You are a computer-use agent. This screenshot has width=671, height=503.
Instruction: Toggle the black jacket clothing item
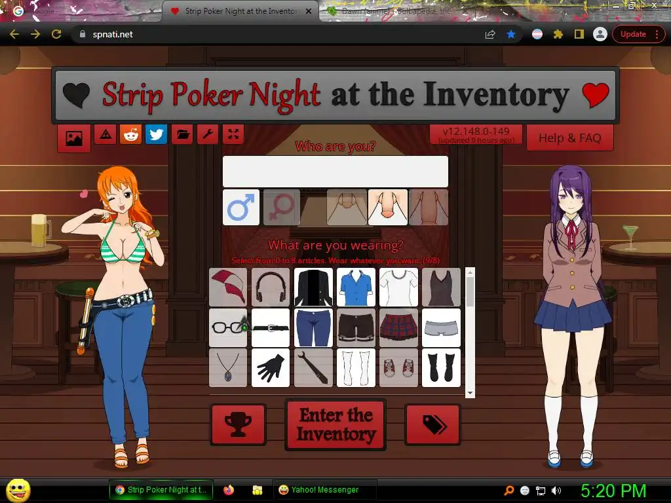tap(313, 288)
